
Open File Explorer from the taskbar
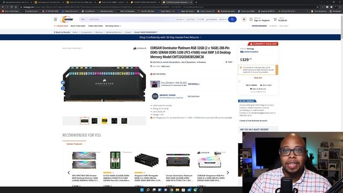tap(177, 190)
